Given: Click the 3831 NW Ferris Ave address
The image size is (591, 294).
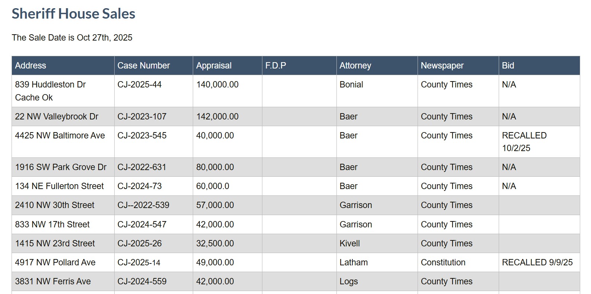Looking at the screenshot, I should [53, 281].
